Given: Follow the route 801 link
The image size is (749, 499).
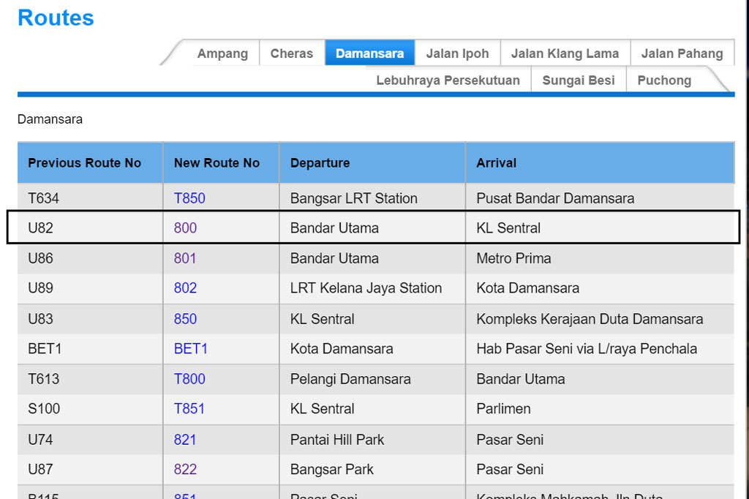Looking at the screenshot, I should pyautogui.click(x=185, y=258).
